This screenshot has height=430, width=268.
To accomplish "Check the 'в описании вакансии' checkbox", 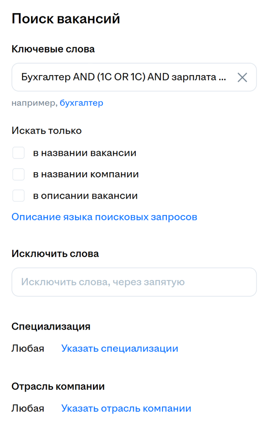I will pyautogui.click(x=18, y=195).
